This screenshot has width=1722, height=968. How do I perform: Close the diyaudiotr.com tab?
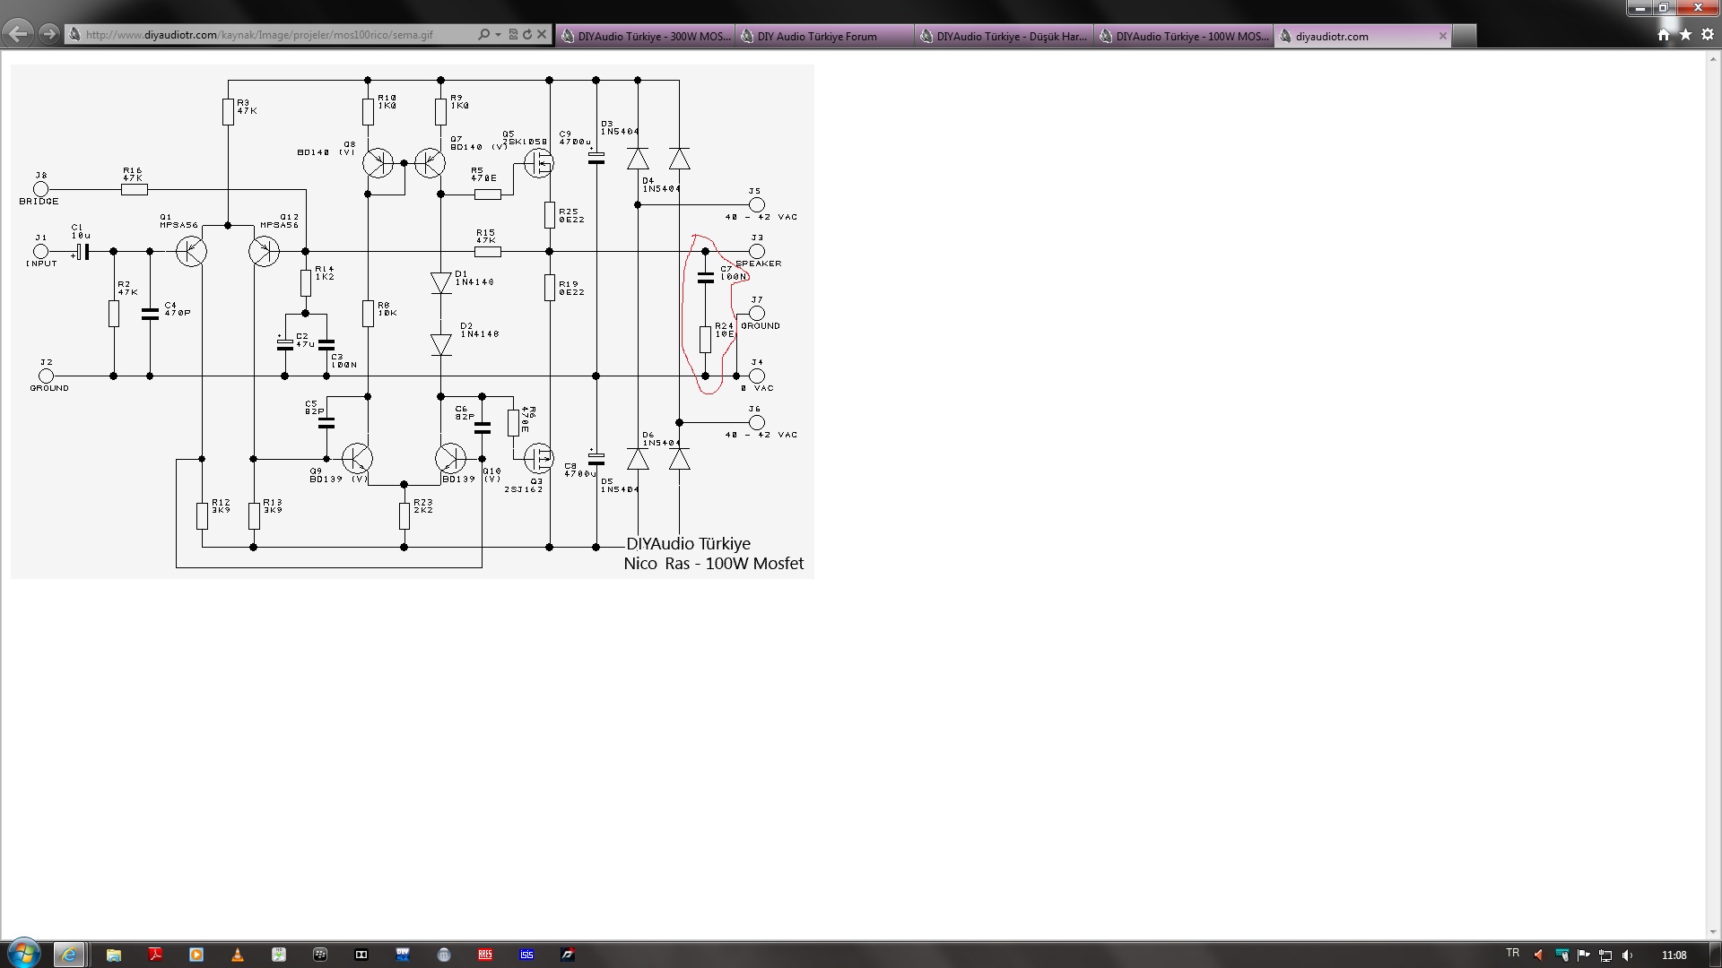coord(1442,36)
